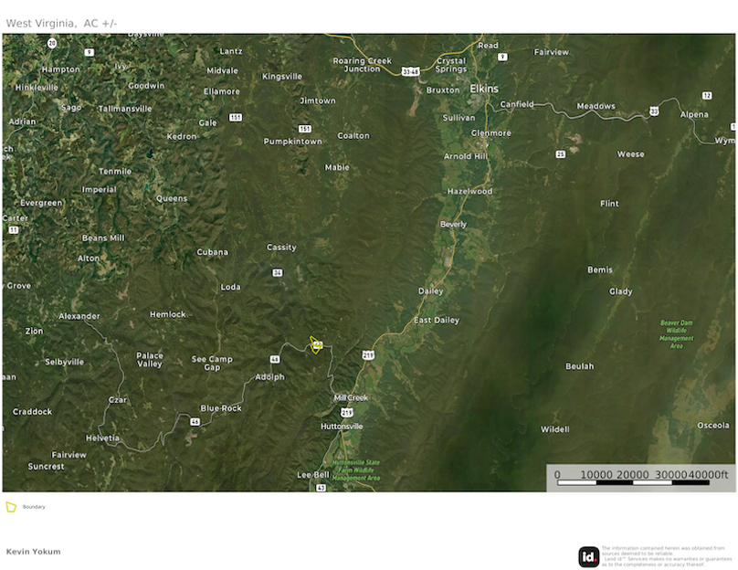Click the Cubana label
Viewport: 738px width, 570px height.
[212, 252]
